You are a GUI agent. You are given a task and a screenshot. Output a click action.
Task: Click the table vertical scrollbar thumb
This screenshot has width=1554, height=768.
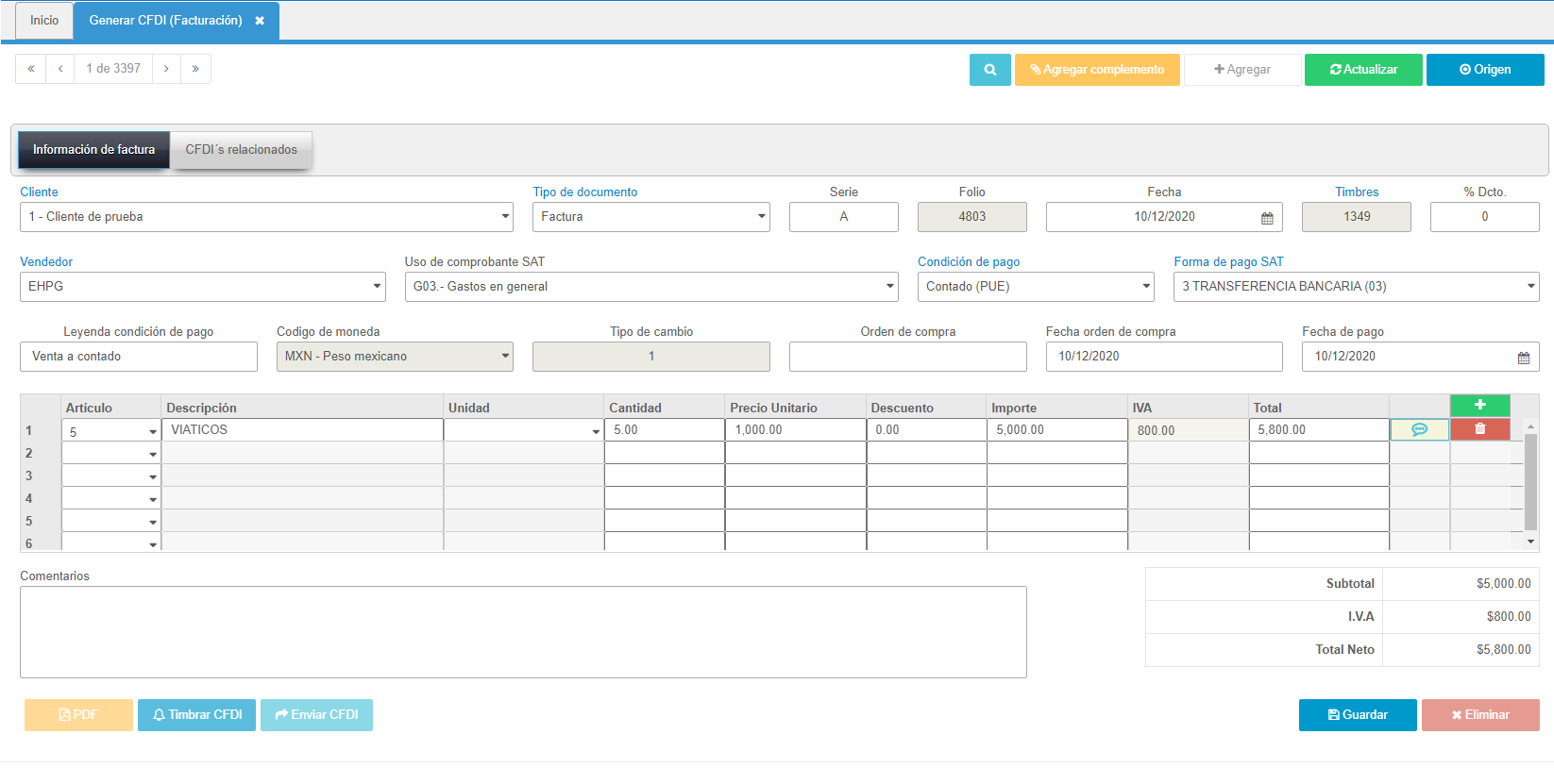pyautogui.click(x=1530, y=481)
